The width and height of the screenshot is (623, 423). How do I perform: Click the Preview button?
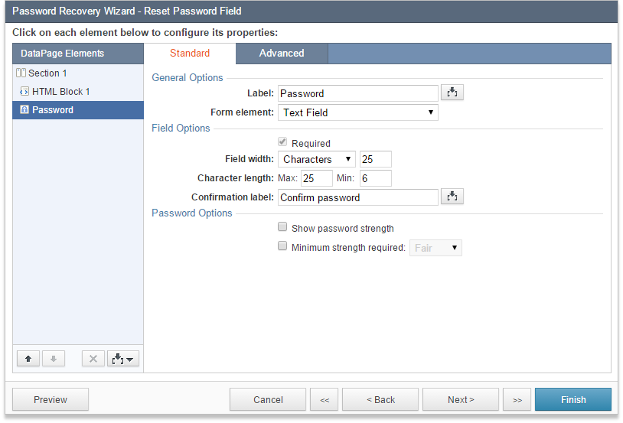[51, 399]
